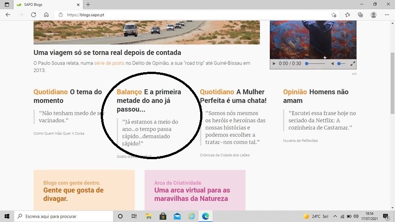The height and width of the screenshot is (222, 395).
Task: Open the notification center
Action: pyautogui.click(x=386, y=216)
